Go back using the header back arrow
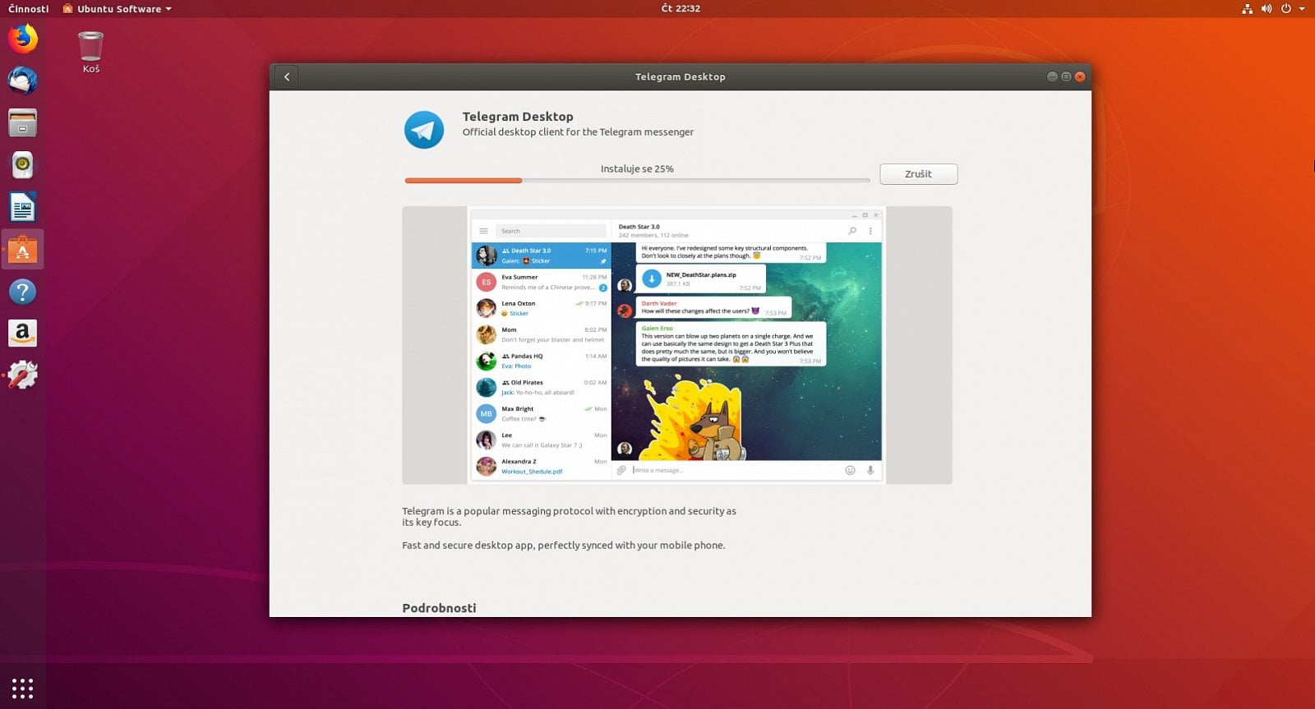Image resolution: width=1315 pixels, height=709 pixels. pos(287,76)
